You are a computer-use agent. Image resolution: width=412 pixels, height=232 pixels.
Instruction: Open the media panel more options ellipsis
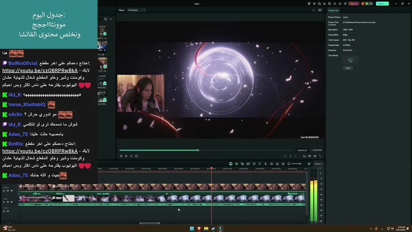pos(111,19)
